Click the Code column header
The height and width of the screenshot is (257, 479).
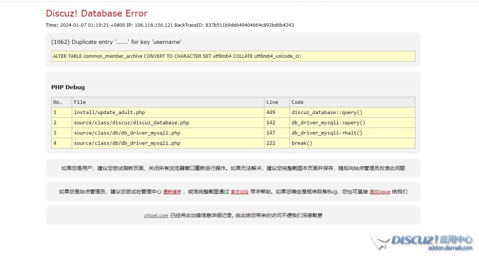(298, 102)
